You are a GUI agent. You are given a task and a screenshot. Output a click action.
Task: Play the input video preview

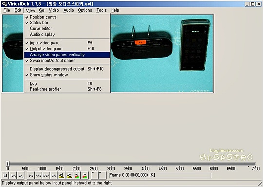click(x=13, y=176)
